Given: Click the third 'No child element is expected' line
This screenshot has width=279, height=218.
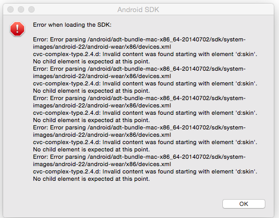Looking at the screenshot, I should coord(91,120).
